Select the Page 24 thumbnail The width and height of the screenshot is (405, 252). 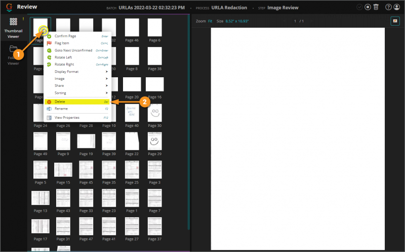(x=39, y=113)
